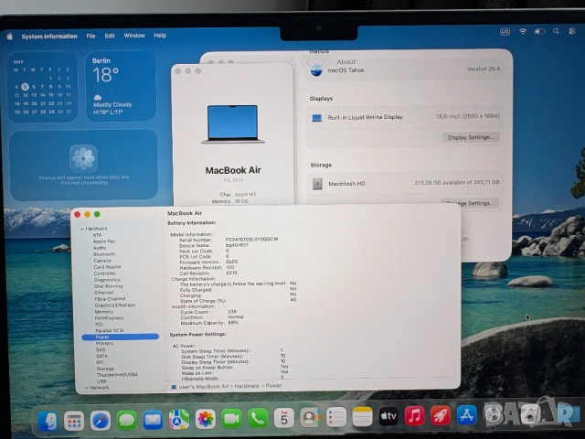Click the battery status icon
The image size is (585, 439).
[x=539, y=31]
